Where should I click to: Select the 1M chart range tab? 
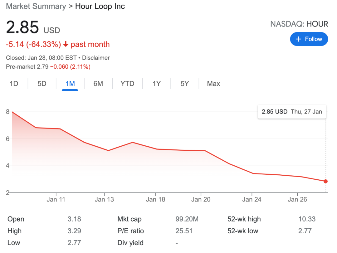(70, 84)
